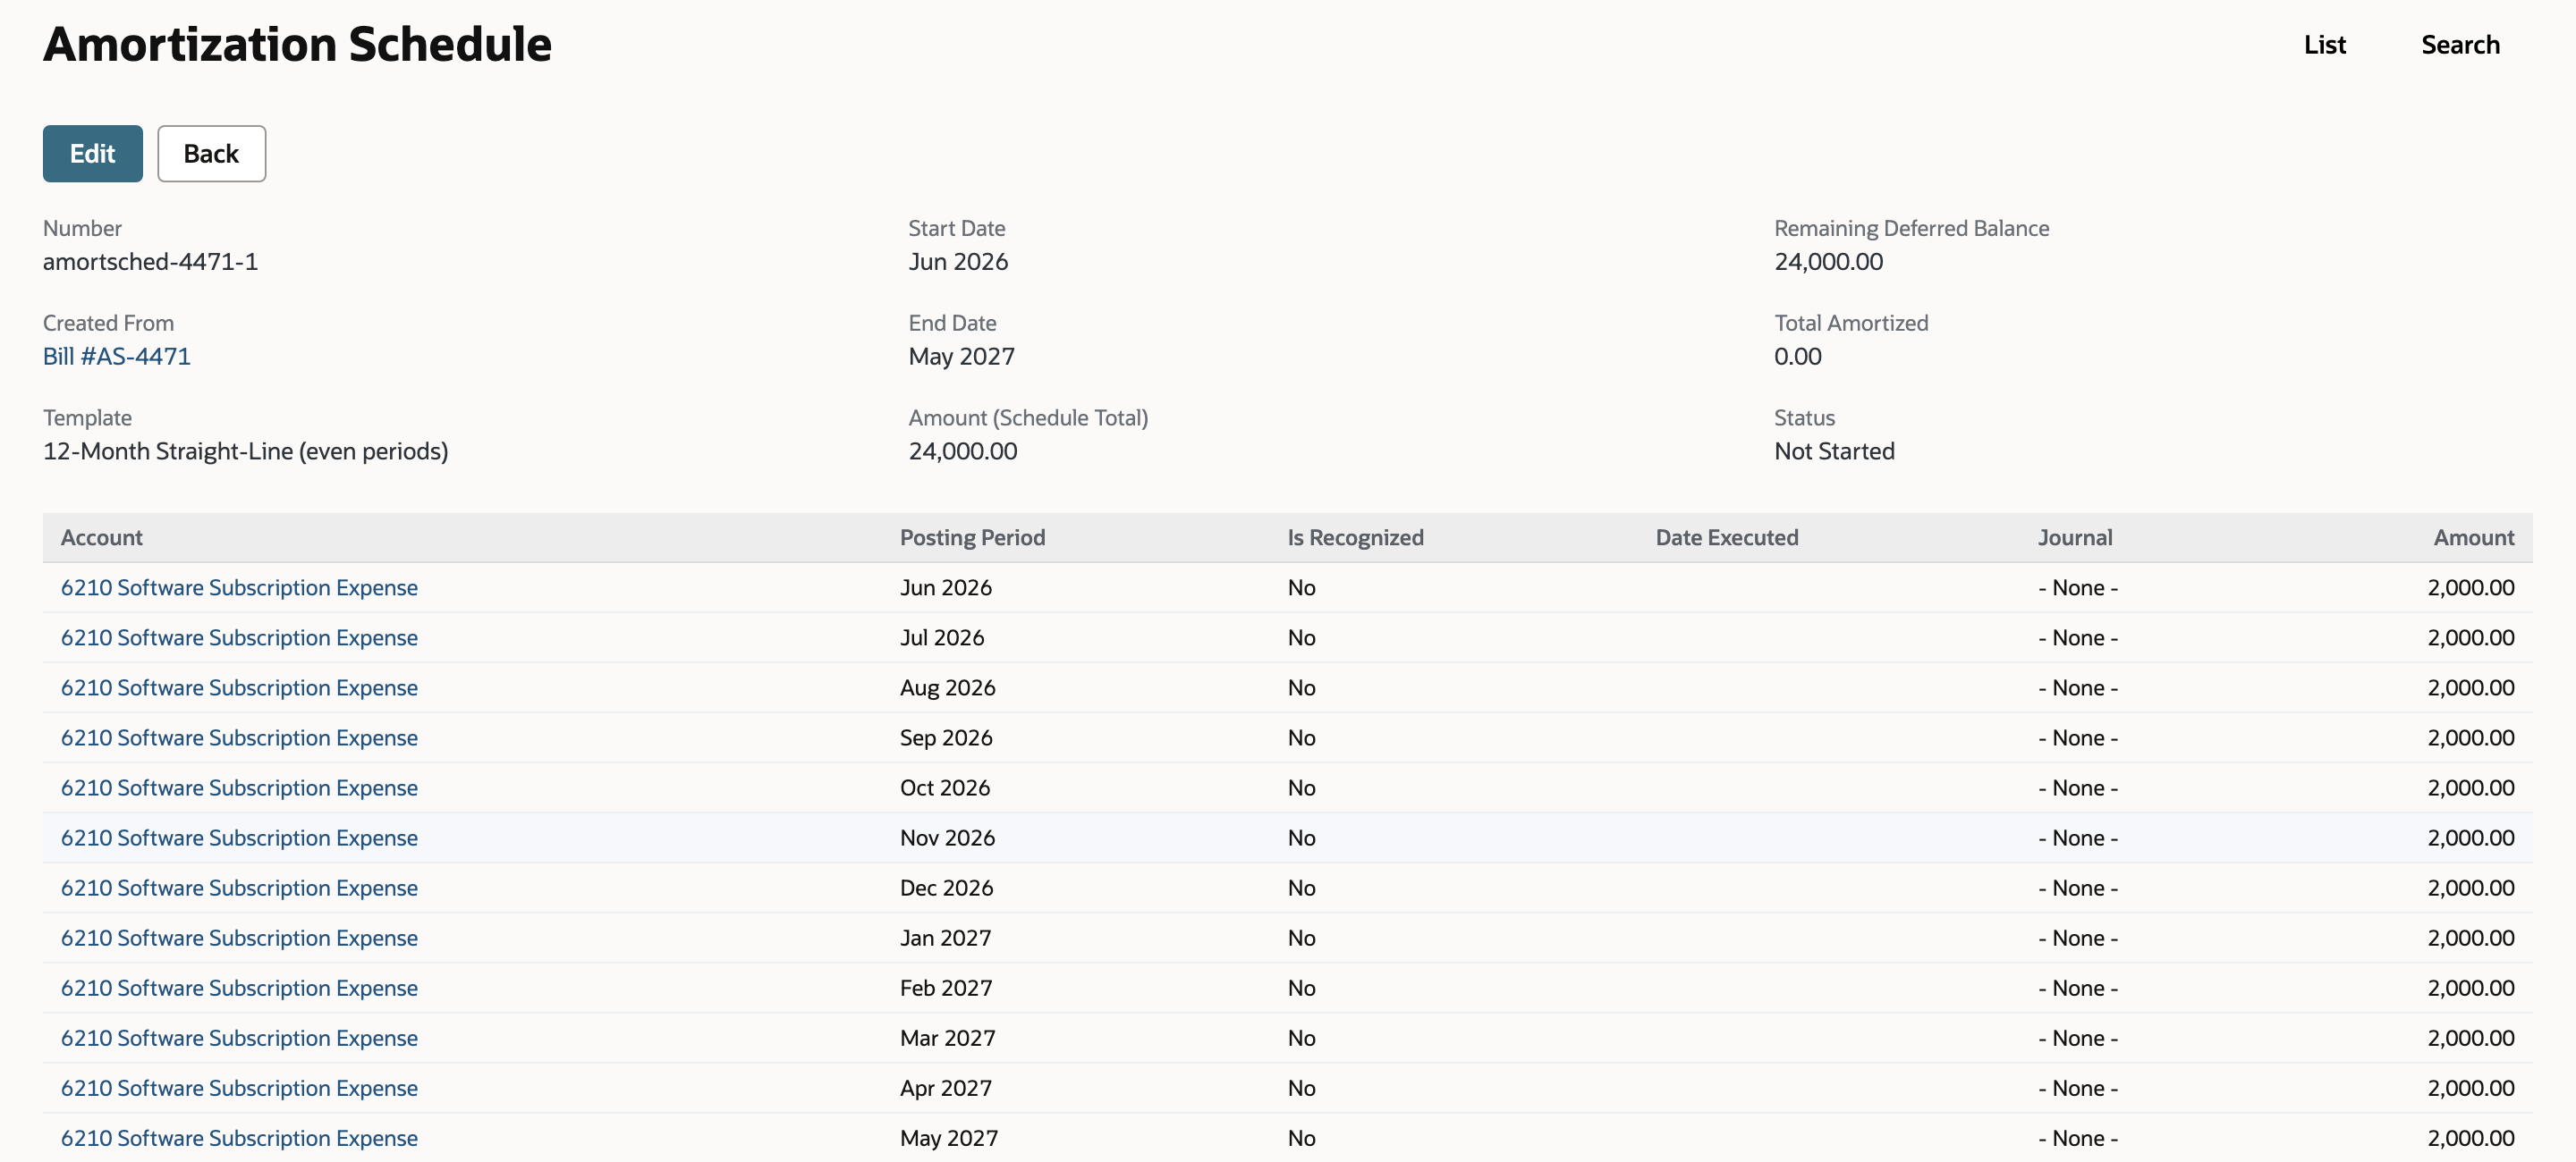Open Bill #AS-4471 link

coord(116,357)
